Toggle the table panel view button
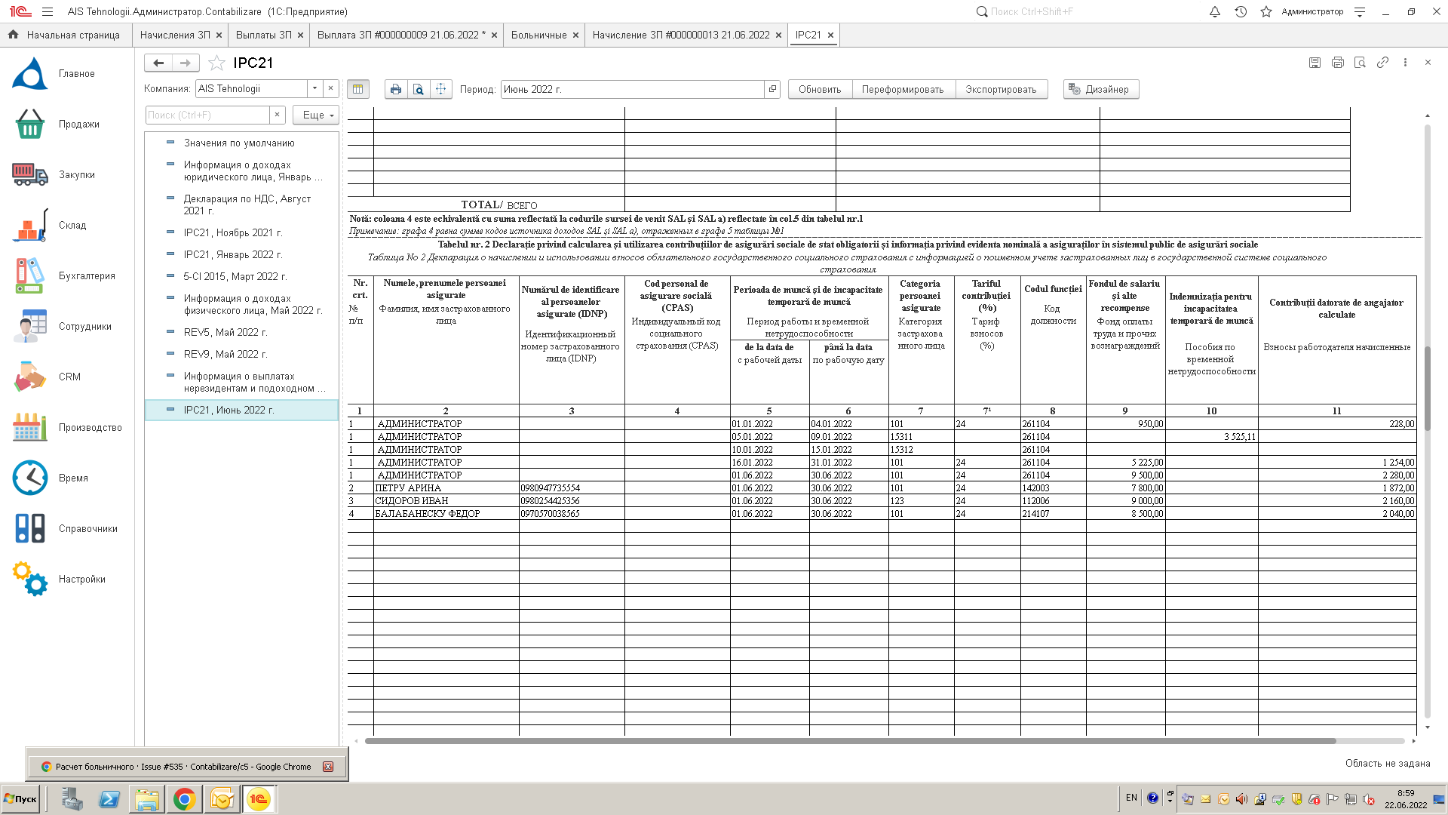The image size is (1448, 815). (358, 89)
